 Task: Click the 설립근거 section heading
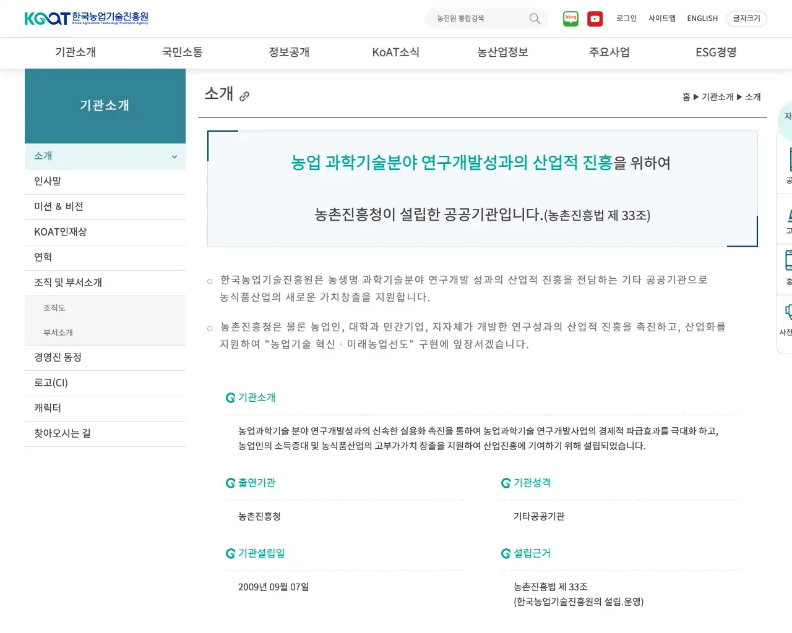(x=532, y=553)
